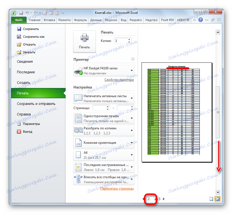Click Выход to exit Excel
Viewport: 233px width, 214px height.
pos(24,132)
